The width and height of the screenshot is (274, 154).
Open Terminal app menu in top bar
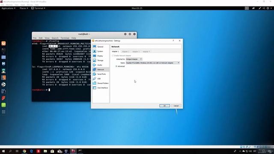pyautogui.click(x=38, y=8)
